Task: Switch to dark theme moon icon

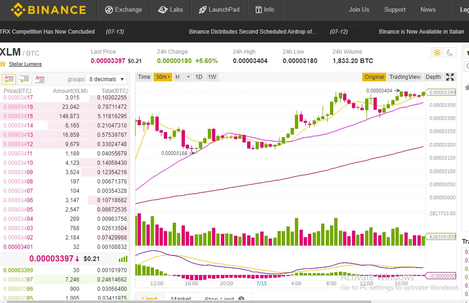Action: coord(449,53)
